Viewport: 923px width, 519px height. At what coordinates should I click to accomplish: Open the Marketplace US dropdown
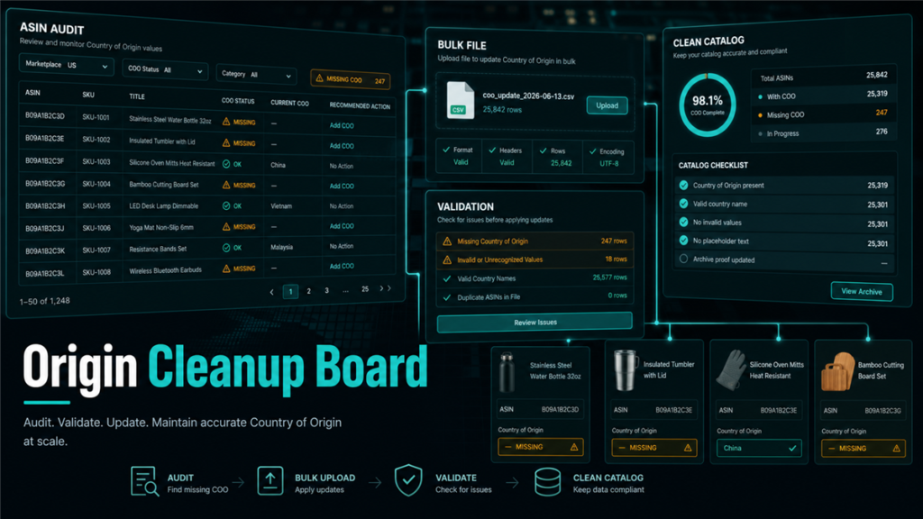tap(67, 65)
